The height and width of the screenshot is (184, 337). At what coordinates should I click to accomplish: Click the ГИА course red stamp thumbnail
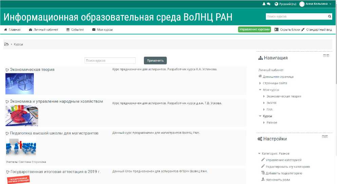click(18, 180)
